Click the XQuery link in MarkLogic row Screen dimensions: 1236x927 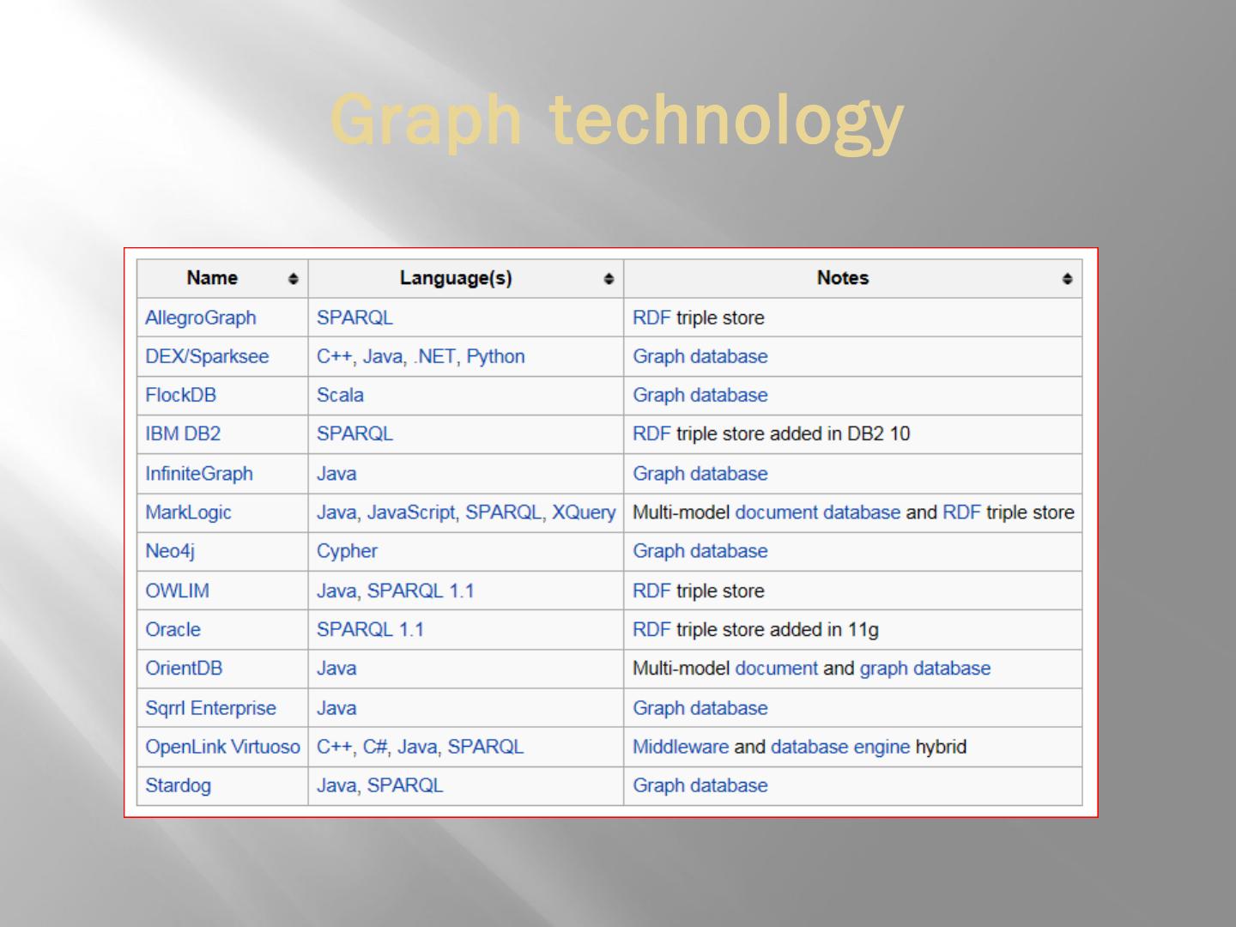(x=584, y=512)
